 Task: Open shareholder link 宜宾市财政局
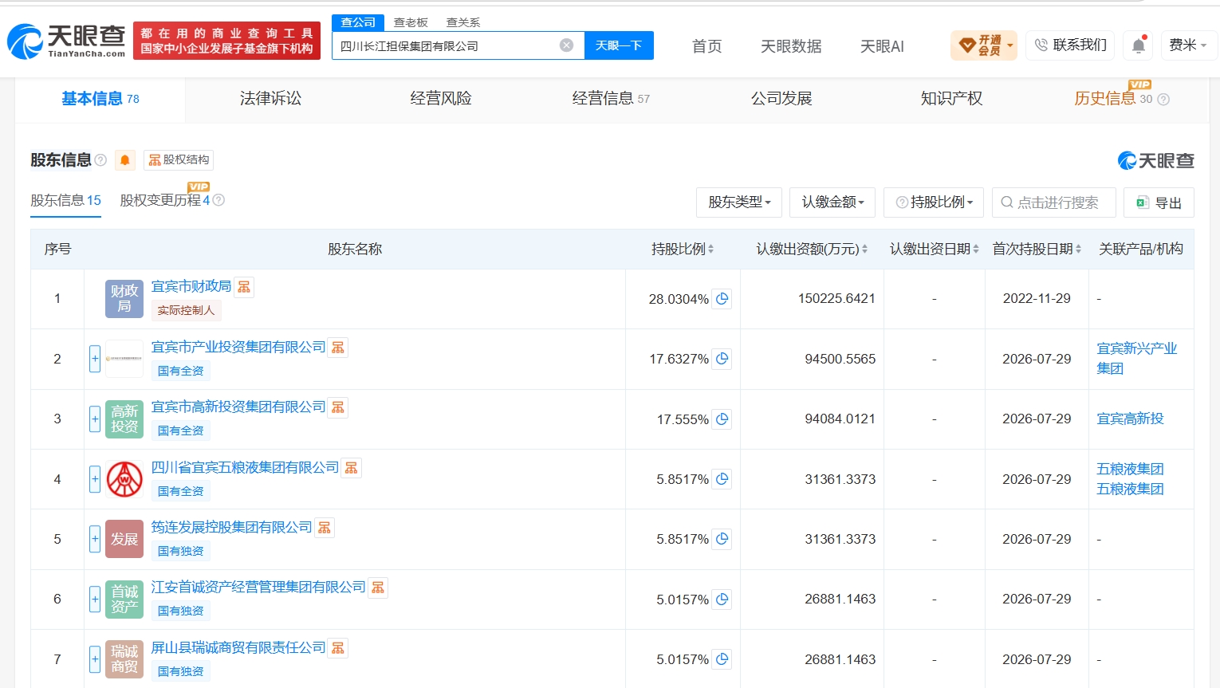pyautogui.click(x=191, y=286)
